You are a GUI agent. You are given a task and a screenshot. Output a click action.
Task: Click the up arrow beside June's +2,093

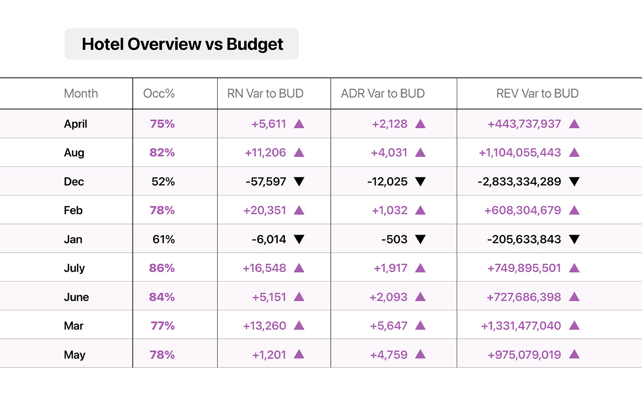pos(420,297)
